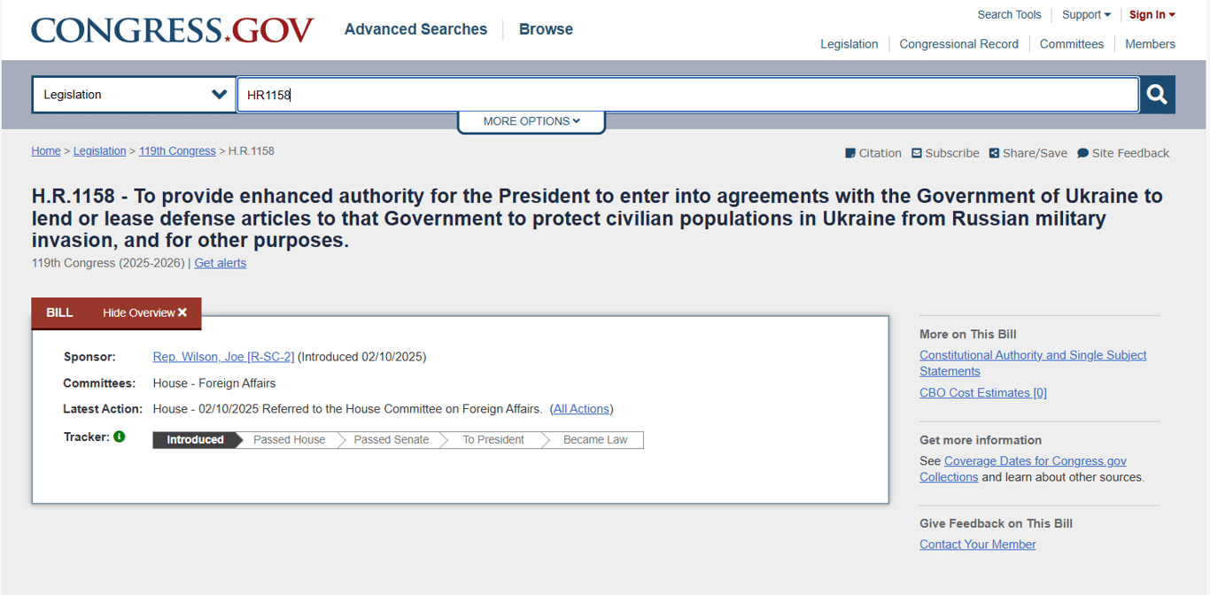The width and height of the screenshot is (1210, 595).
Task: Open the Support dropdown menu
Action: click(x=1086, y=15)
